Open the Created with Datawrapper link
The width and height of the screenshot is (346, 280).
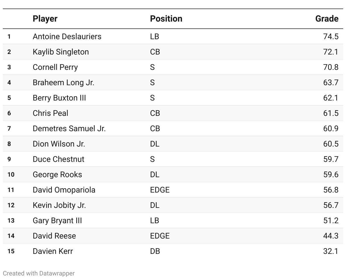coord(39,273)
